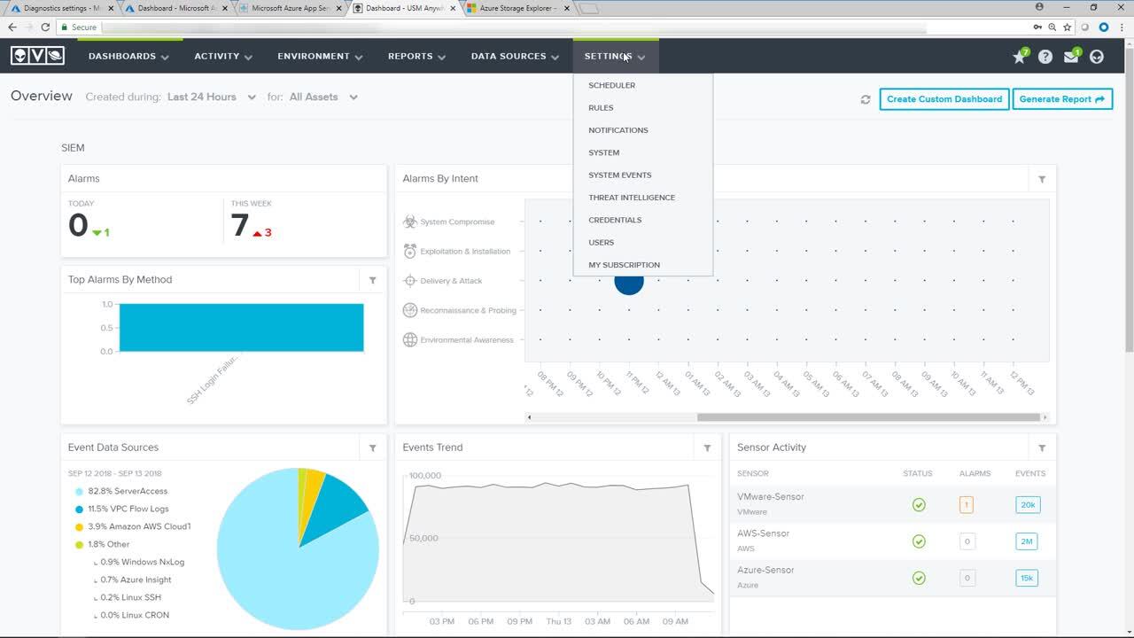The height and width of the screenshot is (638, 1134).
Task: Reload the page with browser refresh icon
Action: [x=45, y=27]
